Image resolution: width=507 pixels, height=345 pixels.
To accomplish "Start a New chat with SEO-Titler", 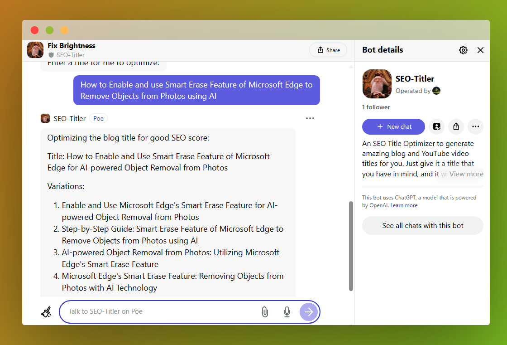I will point(393,126).
